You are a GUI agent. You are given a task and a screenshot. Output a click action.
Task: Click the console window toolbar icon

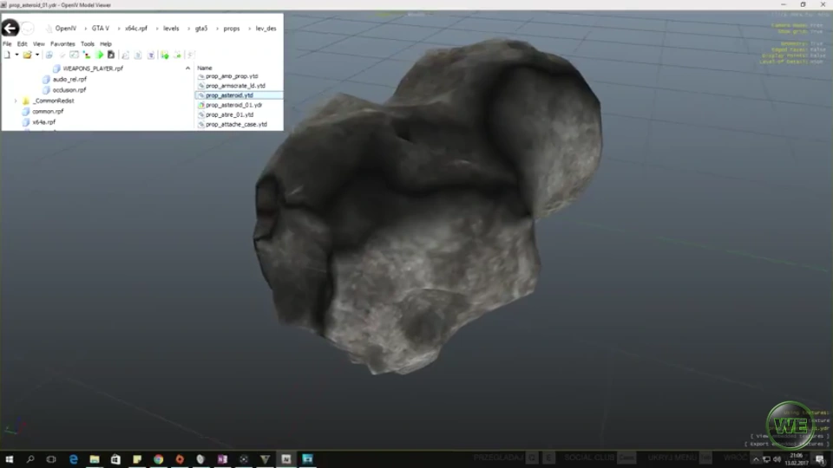(x=74, y=55)
